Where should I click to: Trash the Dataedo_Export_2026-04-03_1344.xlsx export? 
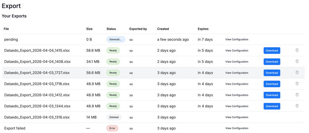coord(297,106)
